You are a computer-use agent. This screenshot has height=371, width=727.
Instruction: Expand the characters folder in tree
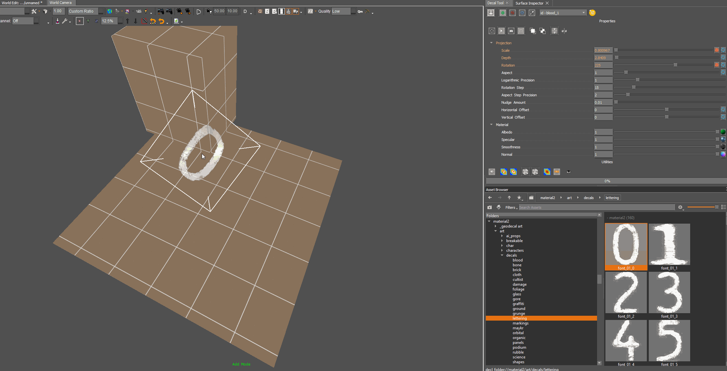coord(502,250)
